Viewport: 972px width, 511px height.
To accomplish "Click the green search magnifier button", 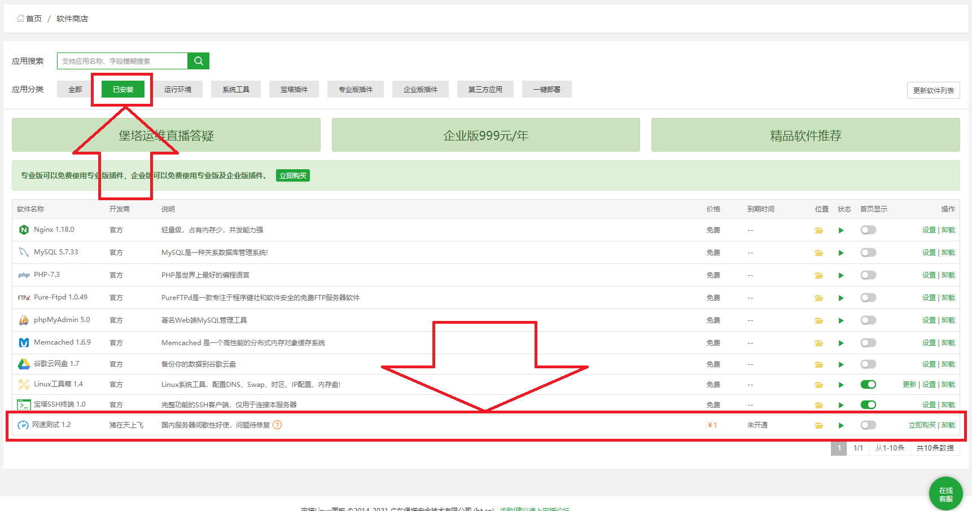I will pyautogui.click(x=198, y=61).
